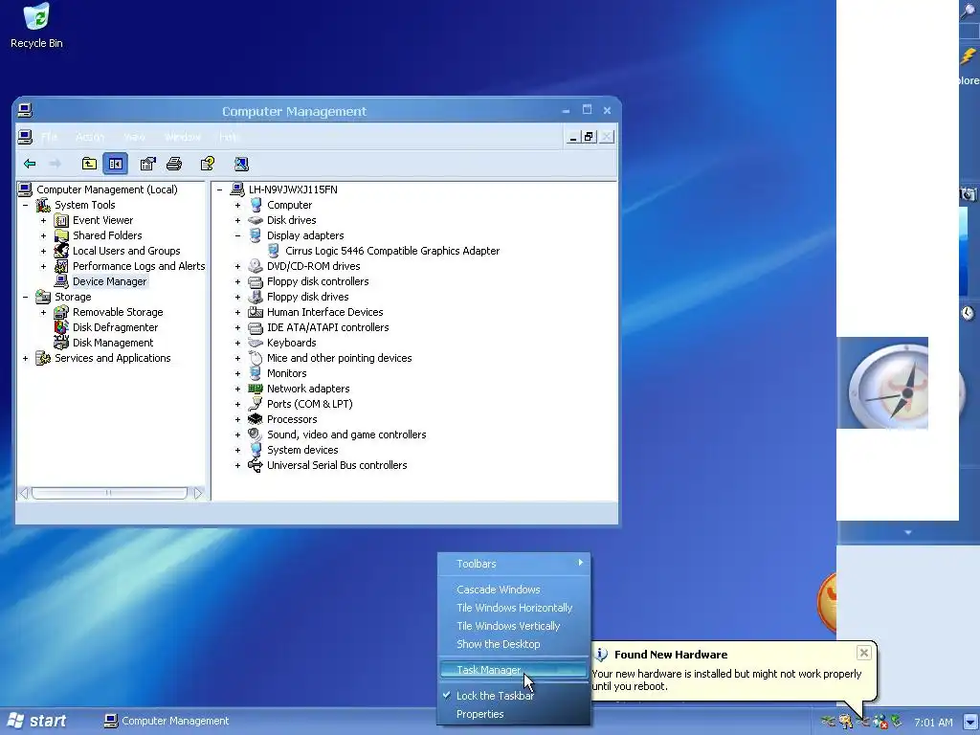Click the Disk Management icon
Image resolution: width=980 pixels, height=735 pixels.
[61, 343]
